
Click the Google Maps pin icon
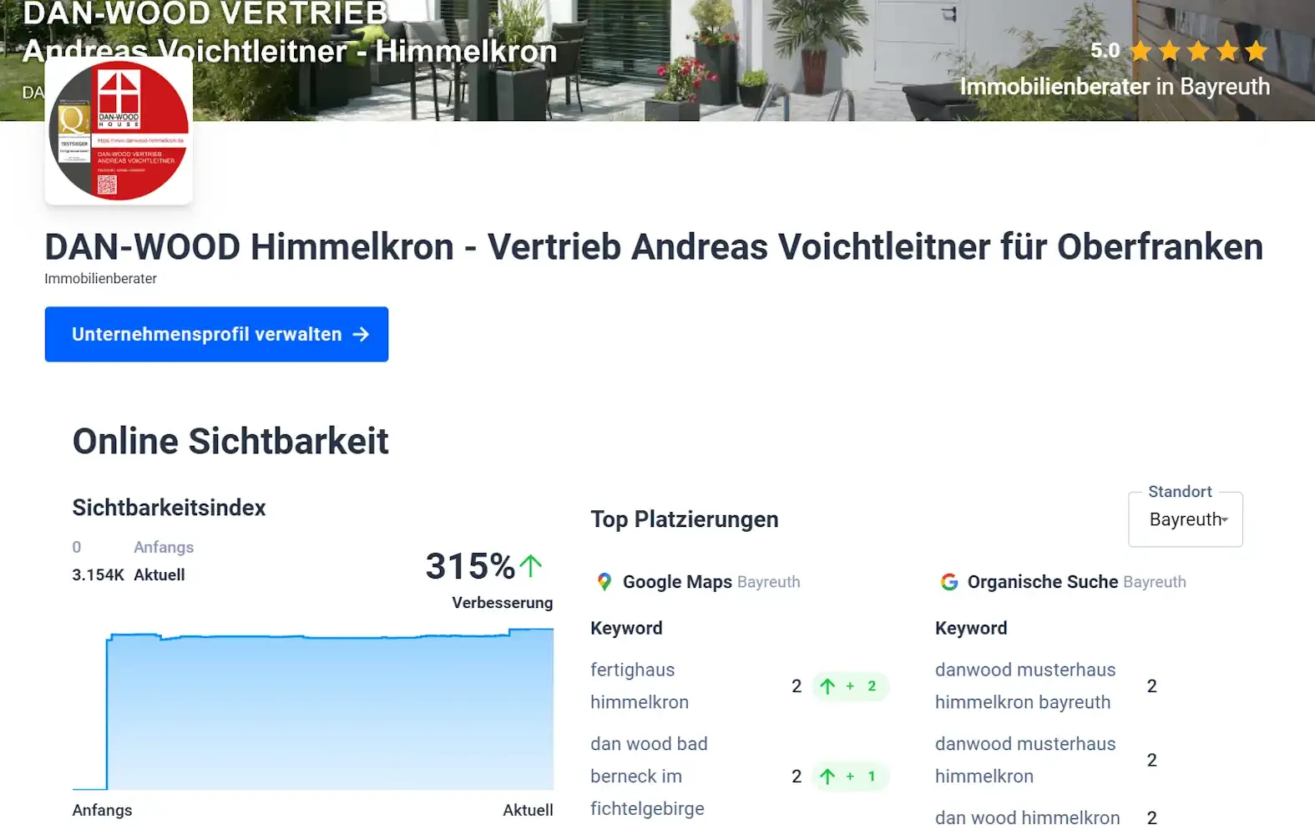(x=604, y=582)
